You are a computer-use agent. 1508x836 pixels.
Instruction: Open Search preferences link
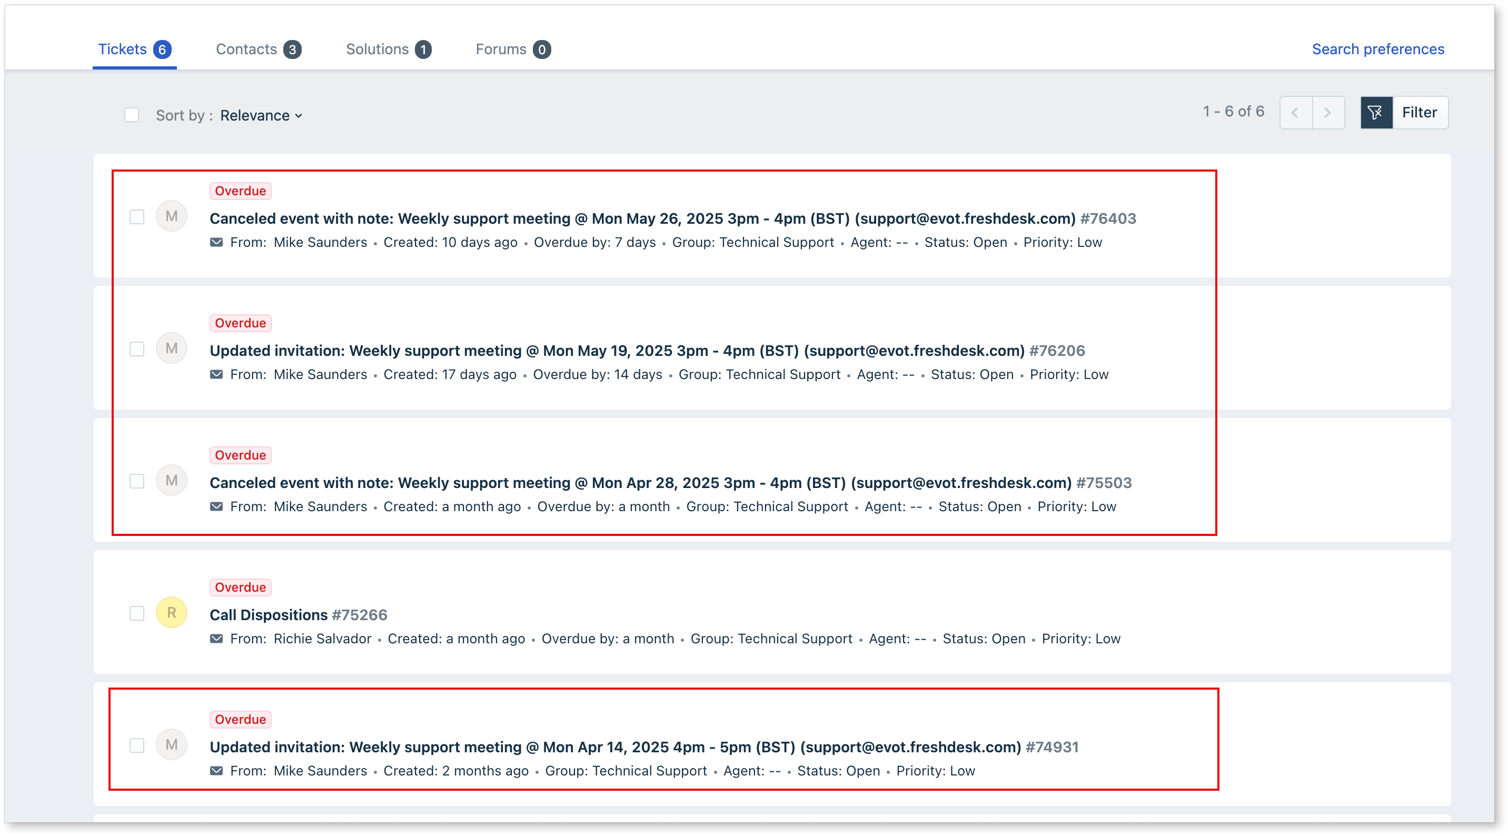point(1378,49)
